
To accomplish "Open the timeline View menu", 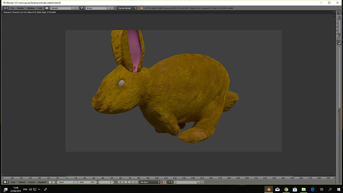I will tap(13, 182).
